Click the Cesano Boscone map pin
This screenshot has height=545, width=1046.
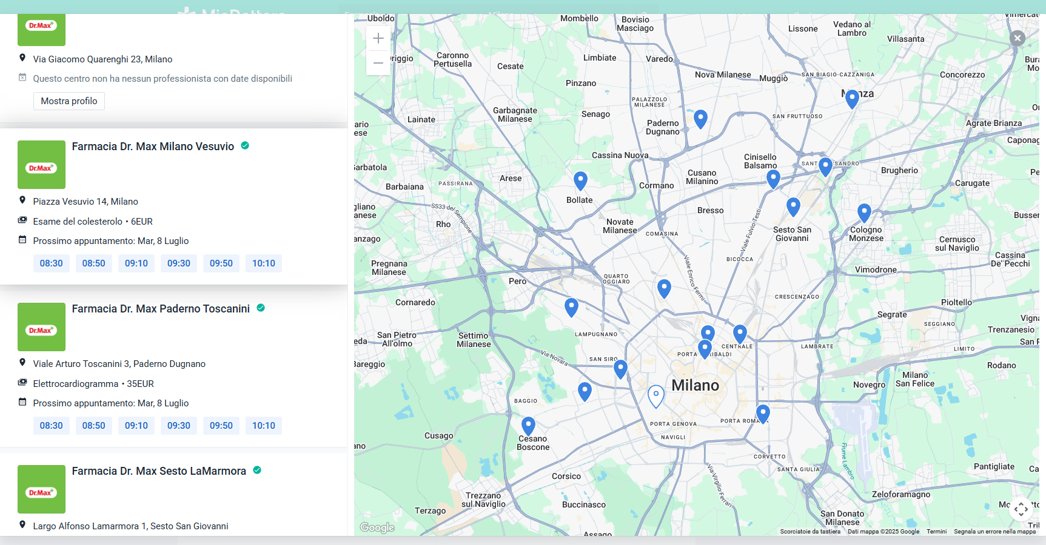pyautogui.click(x=528, y=427)
